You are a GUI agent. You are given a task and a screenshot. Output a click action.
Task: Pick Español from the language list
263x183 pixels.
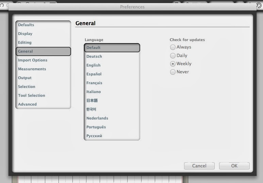click(x=112, y=74)
